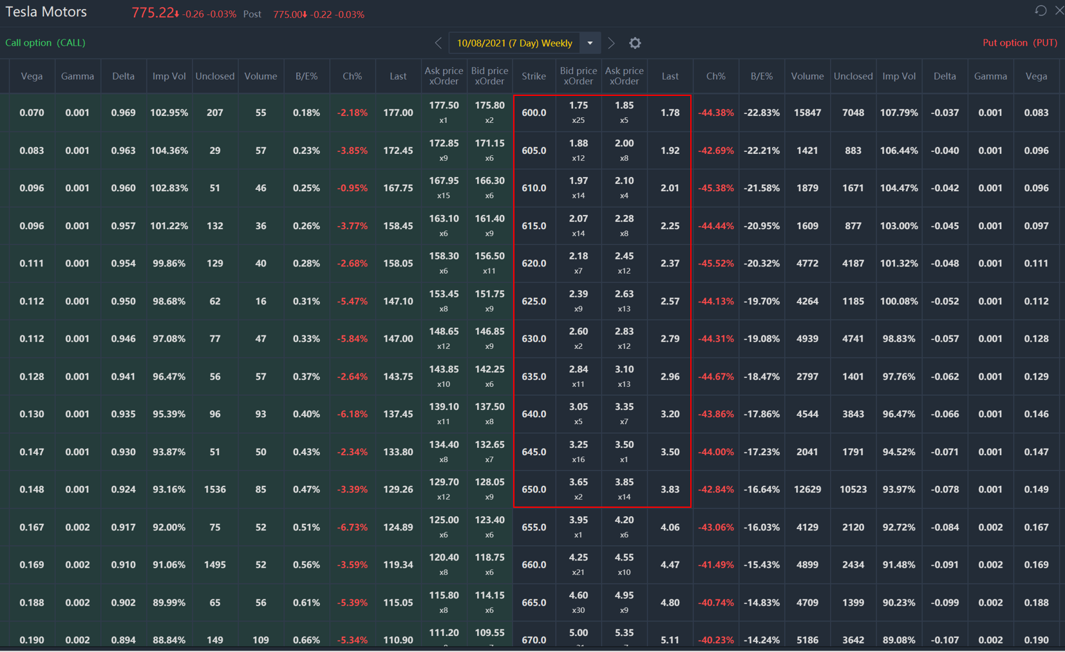
Task: Click call implied volatility 102.95%
Action: [x=169, y=113]
